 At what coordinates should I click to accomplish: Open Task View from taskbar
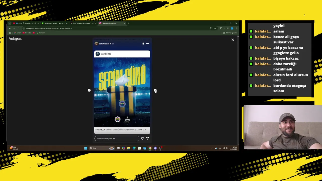pos(118,148)
